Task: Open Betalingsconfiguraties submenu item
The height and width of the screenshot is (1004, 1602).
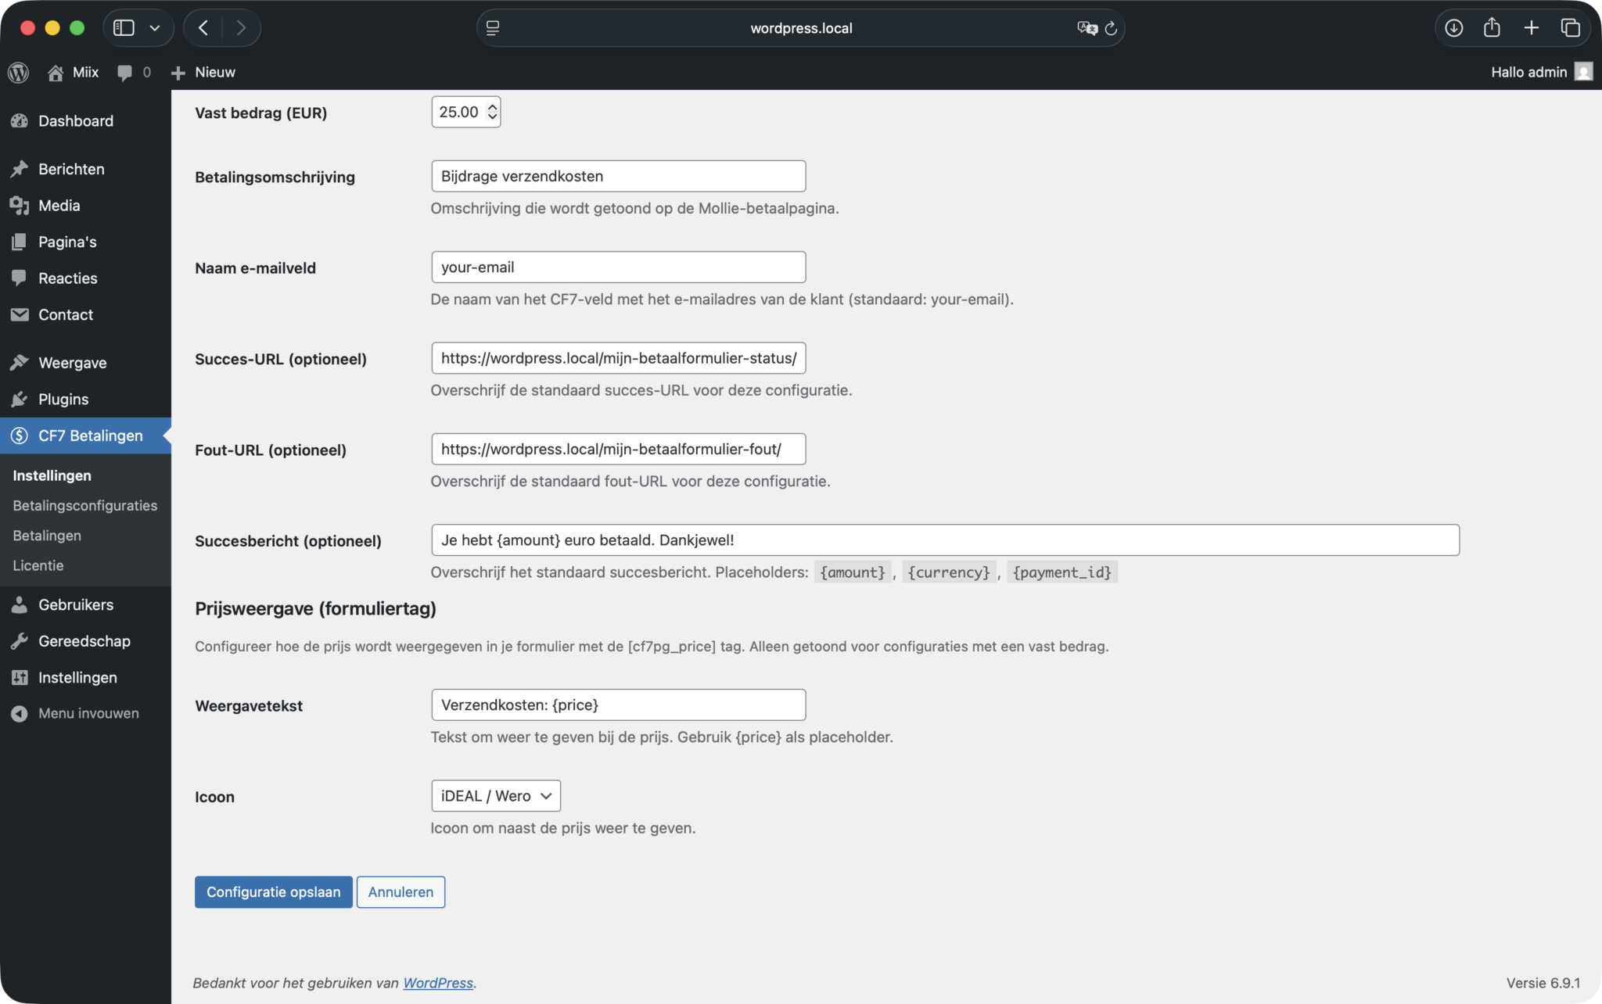Action: [x=84, y=506]
